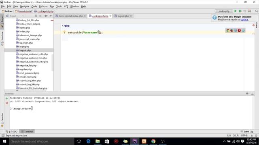
Task: Toggle tool window bars icon in status bar
Action: [x=3, y=135]
